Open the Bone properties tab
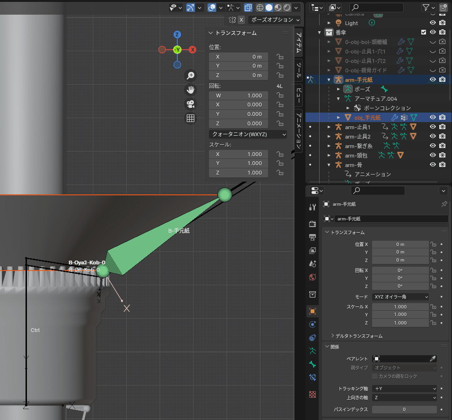This screenshot has width=452, height=420. 313,364
